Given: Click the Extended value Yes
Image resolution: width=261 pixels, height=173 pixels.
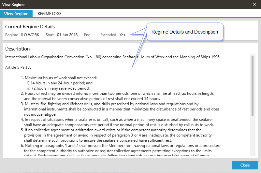Looking at the screenshot, I should 122,35.
